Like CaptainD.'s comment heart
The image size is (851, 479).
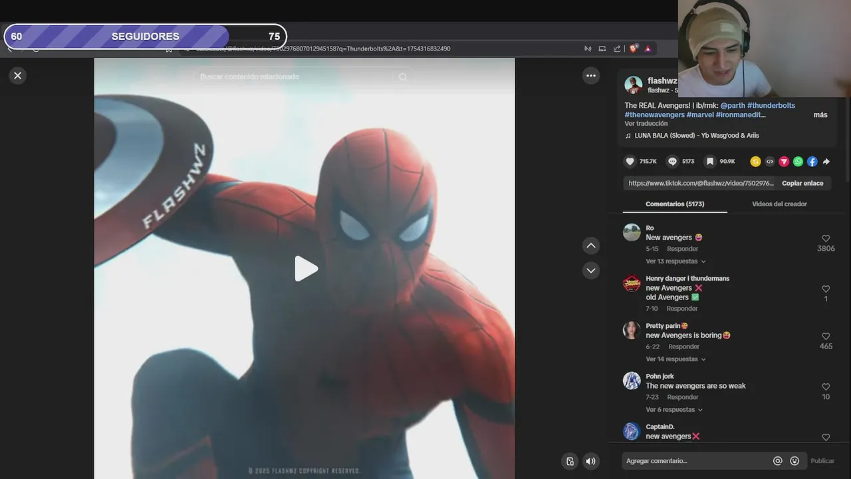[826, 437]
